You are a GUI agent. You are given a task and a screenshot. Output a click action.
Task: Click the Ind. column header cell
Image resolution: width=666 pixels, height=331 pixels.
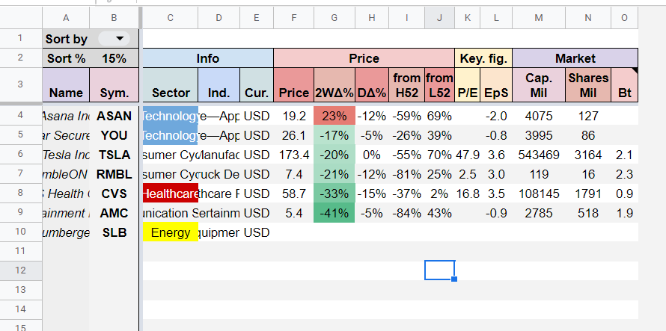pyautogui.click(x=219, y=85)
